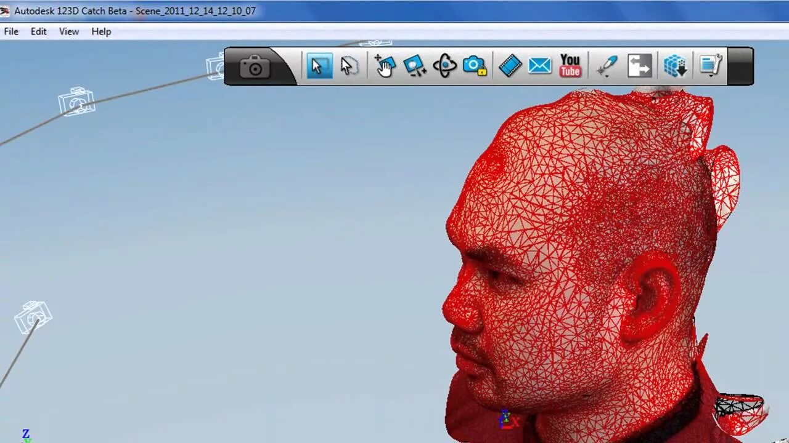Open the reference point marker tool
This screenshot has height=443, width=789.
[x=607, y=66]
